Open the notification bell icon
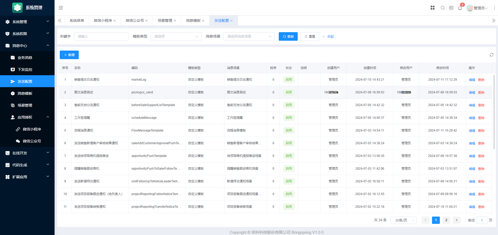The height and width of the screenshot is (235, 498). pos(460,8)
